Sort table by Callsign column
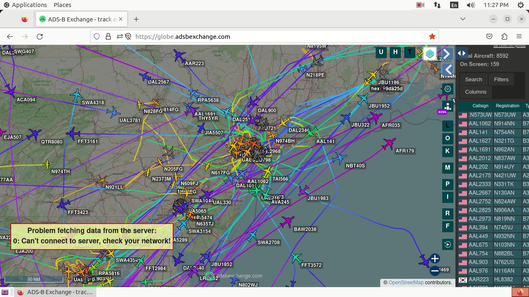Viewport: 529px width, 297px height. 480,106
